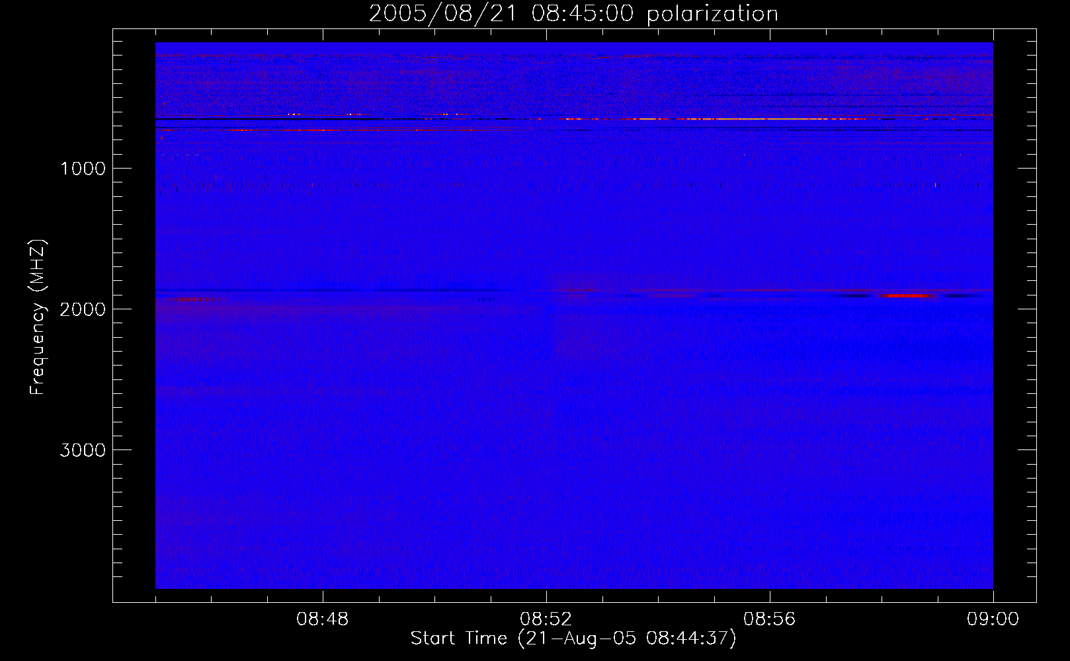Click the bright red burst near 2000 MHz
1070x661 pixels.
907,295
